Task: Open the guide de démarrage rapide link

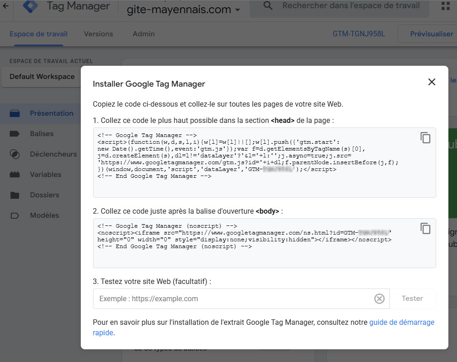Action: click(402, 323)
